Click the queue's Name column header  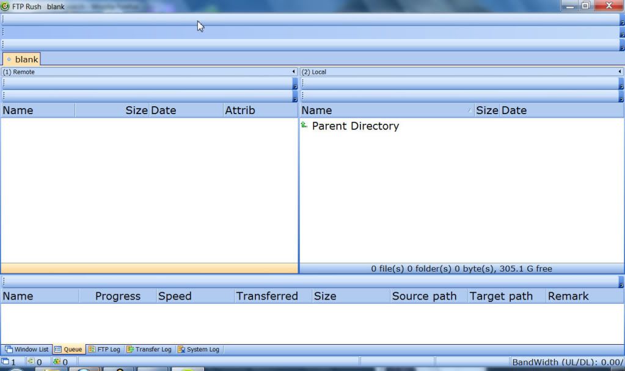(x=40, y=296)
